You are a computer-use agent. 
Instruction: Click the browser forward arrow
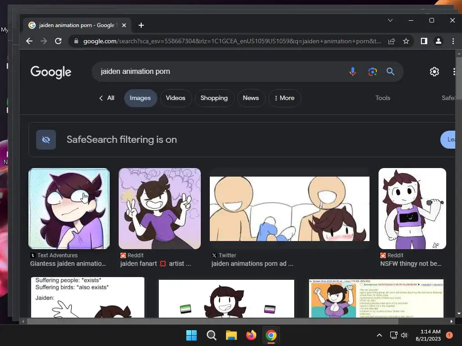(x=44, y=41)
